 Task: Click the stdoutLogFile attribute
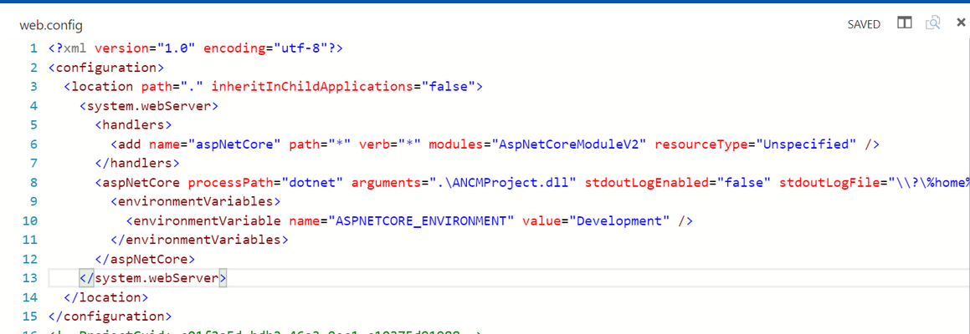pos(830,182)
